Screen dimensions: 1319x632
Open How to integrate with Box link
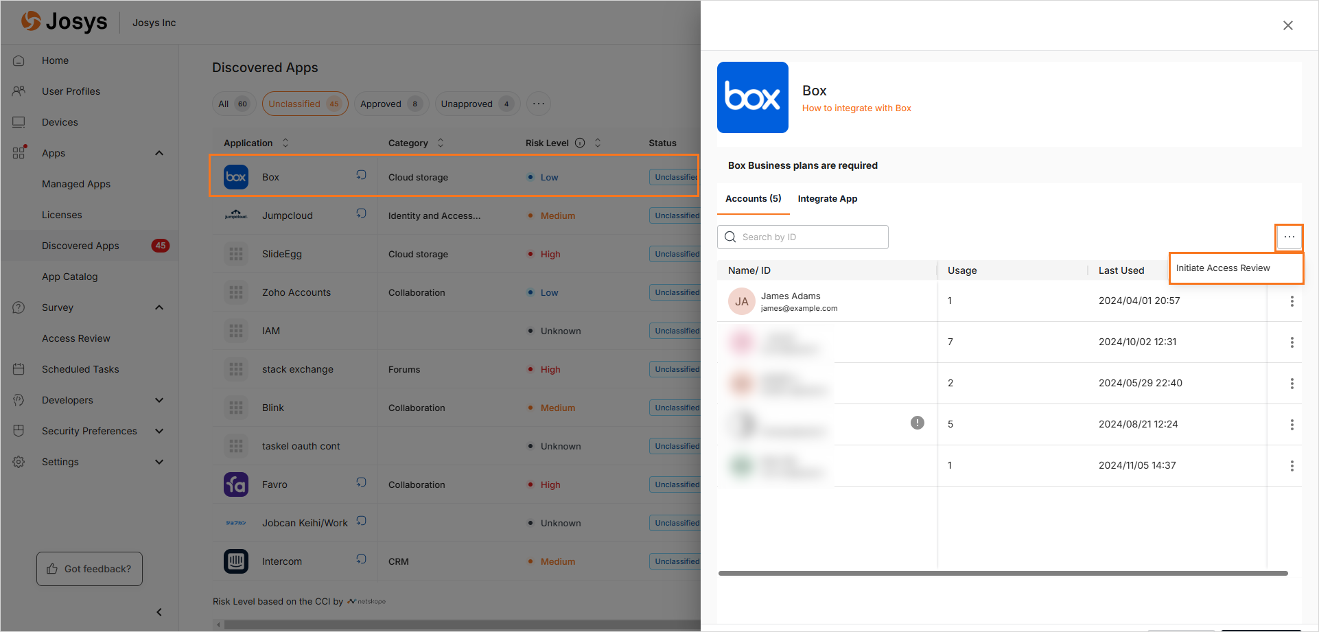pos(856,108)
